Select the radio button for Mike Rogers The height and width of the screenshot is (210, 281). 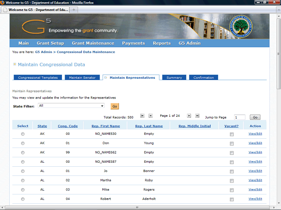pos(23,189)
